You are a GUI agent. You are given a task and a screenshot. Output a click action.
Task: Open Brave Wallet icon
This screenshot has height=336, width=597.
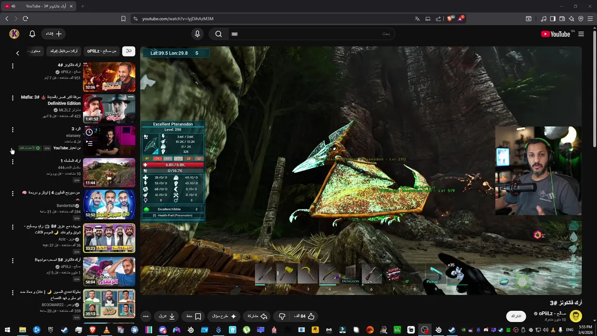[x=562, y=19]
